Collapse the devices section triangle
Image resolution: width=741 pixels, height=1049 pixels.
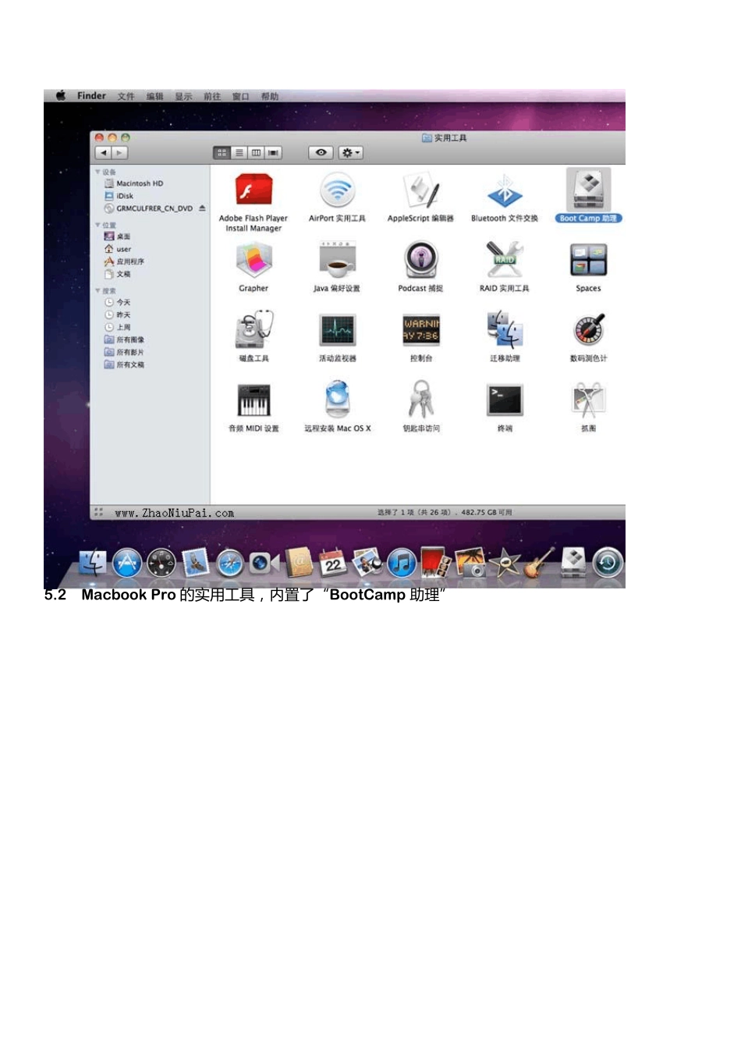[x=97, y=172]
